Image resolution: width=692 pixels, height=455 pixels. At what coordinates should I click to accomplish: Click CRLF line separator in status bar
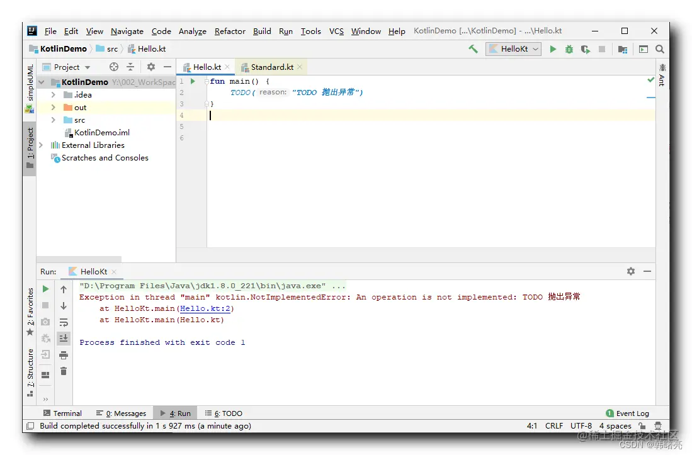click(x=554, y=425)
